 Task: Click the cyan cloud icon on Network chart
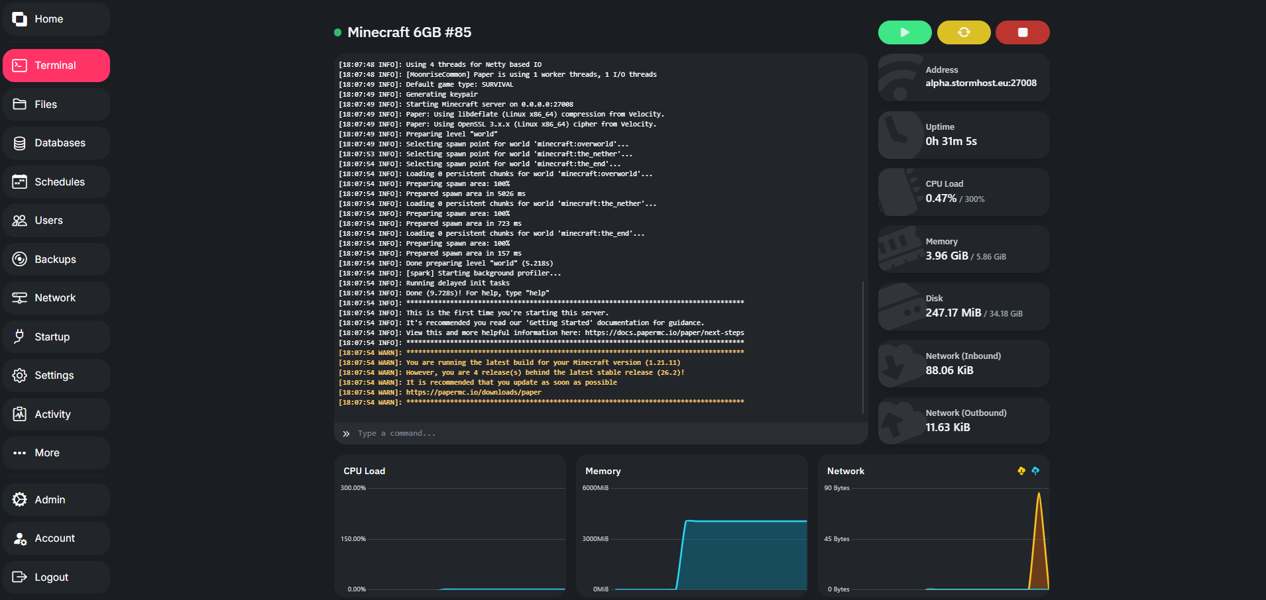click(1035, 471)
